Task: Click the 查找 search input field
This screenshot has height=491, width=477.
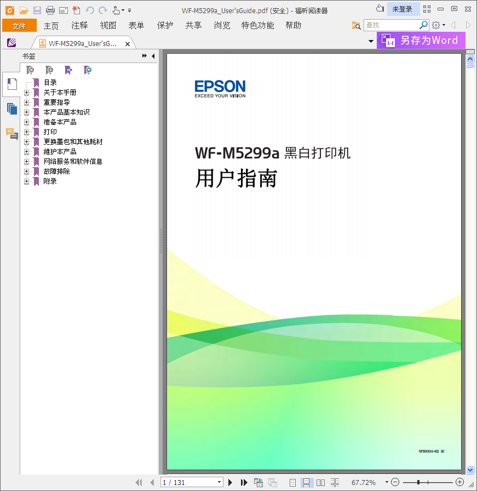Action: pos(391,25)
